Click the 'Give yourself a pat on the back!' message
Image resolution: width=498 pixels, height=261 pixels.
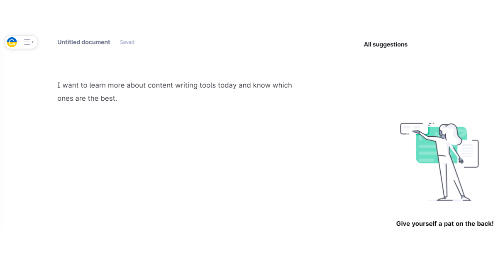(x=444, y=224)
